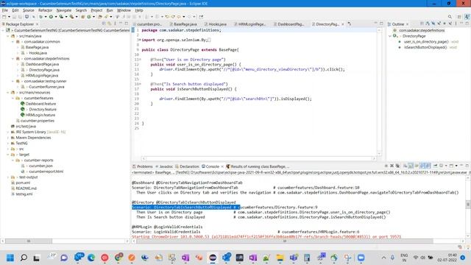The image size is (471, 265).
Task: Click the console horizontal scrollbar thumb
Action: tap(285, 241)
